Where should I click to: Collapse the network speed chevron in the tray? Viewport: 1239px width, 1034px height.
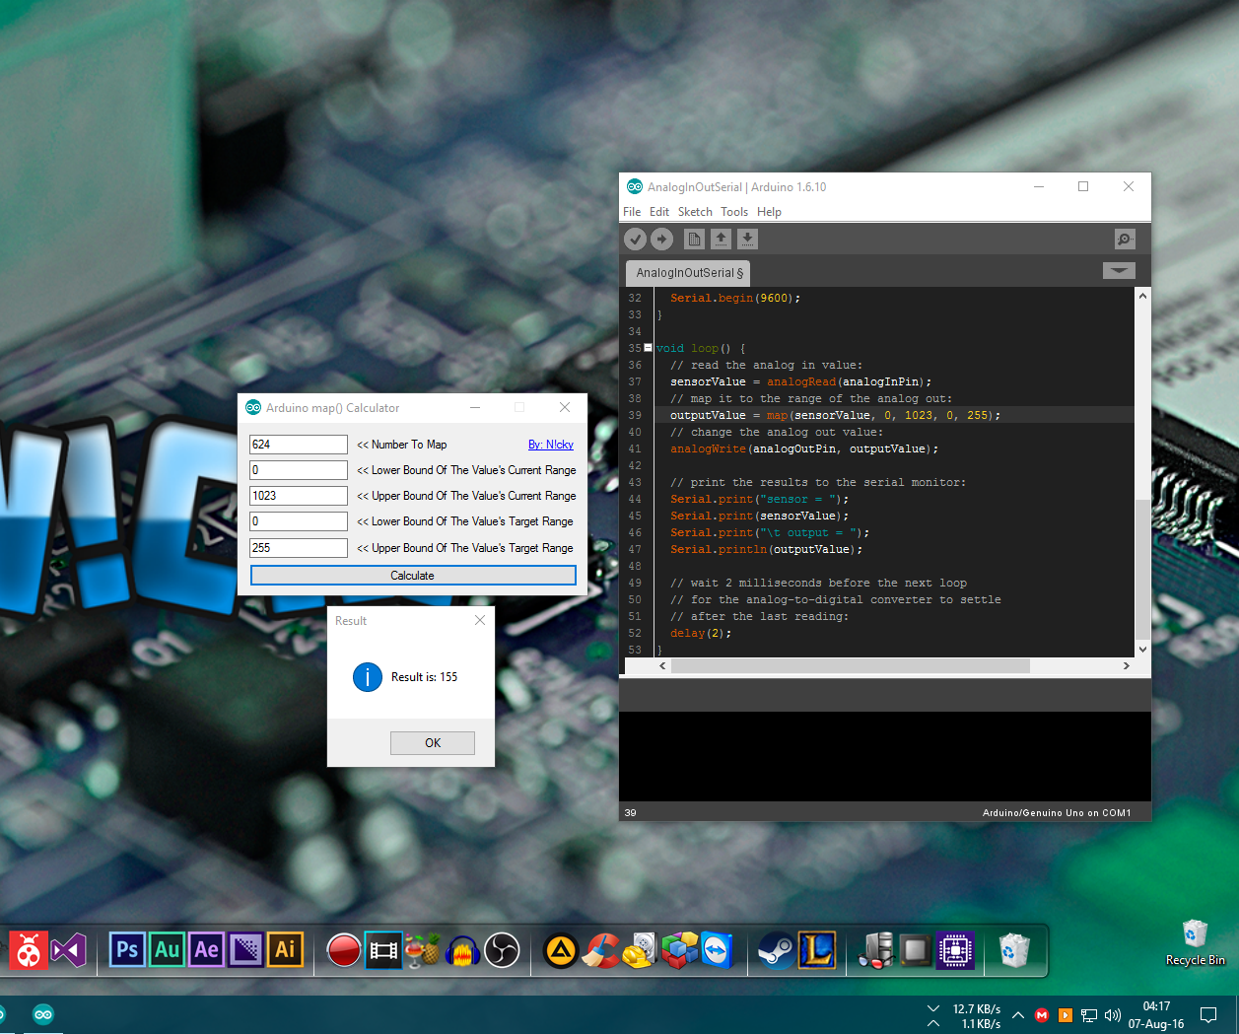pyautogui.click(x=932, y=1008)
